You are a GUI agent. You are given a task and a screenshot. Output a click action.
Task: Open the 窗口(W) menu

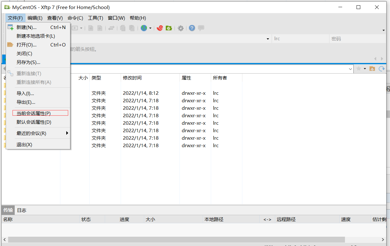[x=116, y=18]
